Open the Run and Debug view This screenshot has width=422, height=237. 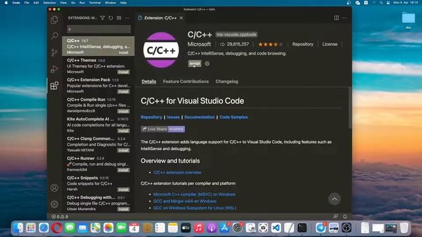pos(54,69)
